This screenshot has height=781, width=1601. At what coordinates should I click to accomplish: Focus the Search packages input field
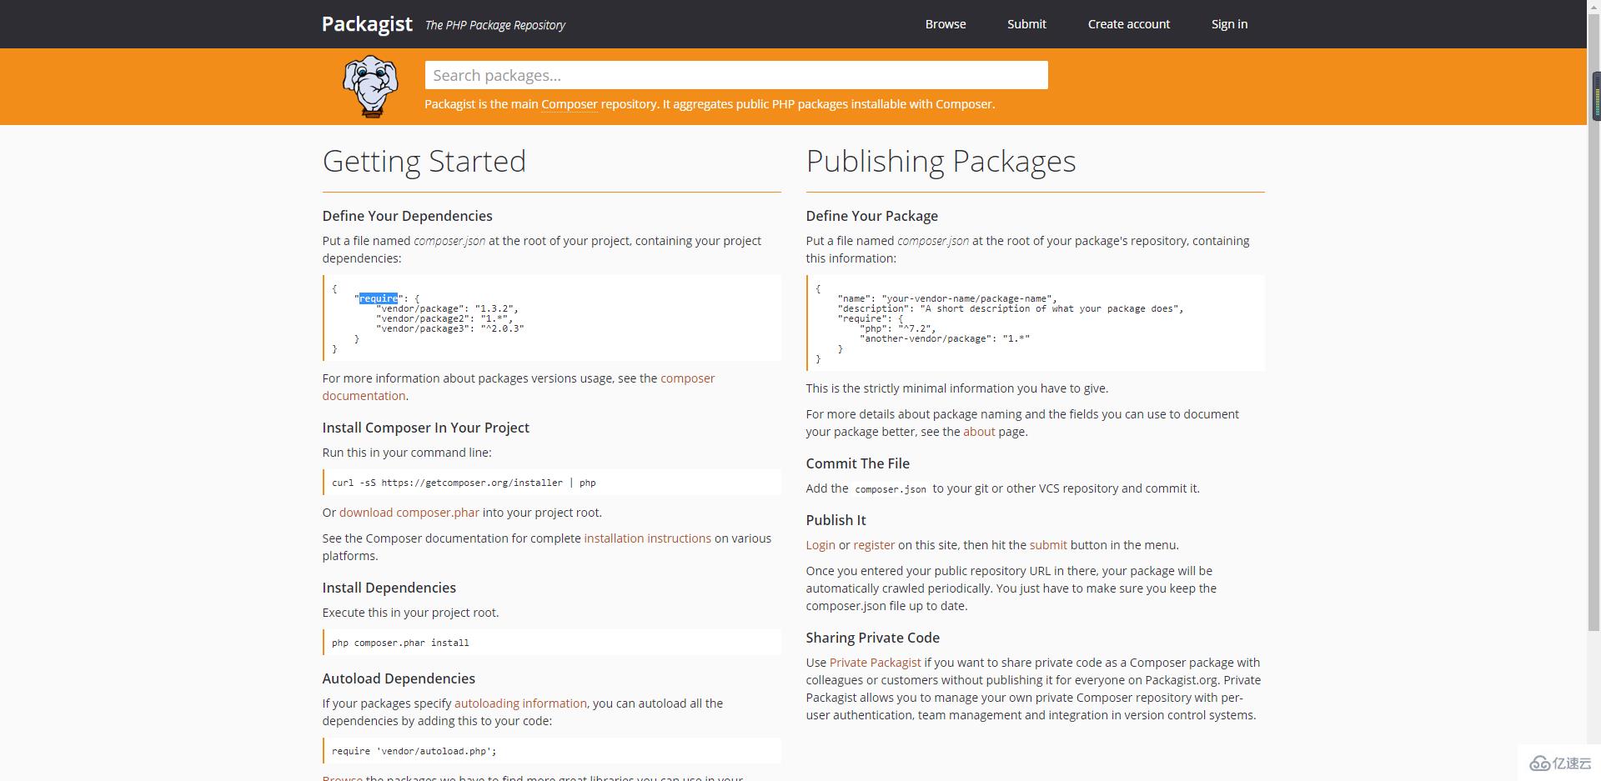point(736,75)
